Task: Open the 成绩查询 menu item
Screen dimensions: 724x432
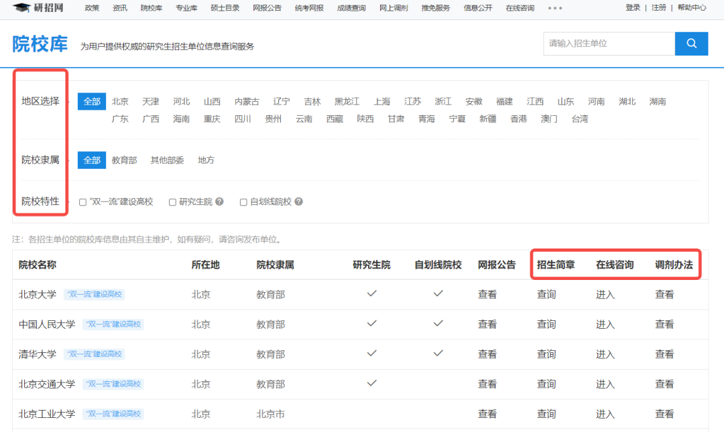Action: pyautogui.click(x=351, y=9)
